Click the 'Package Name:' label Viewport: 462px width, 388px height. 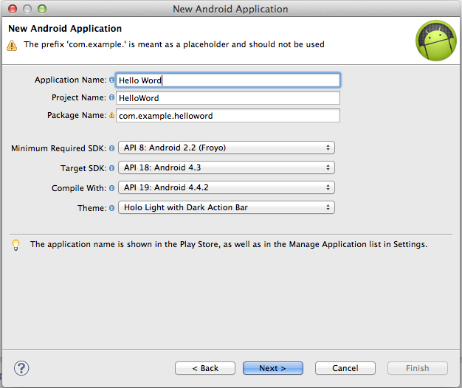tap(77, 115)
